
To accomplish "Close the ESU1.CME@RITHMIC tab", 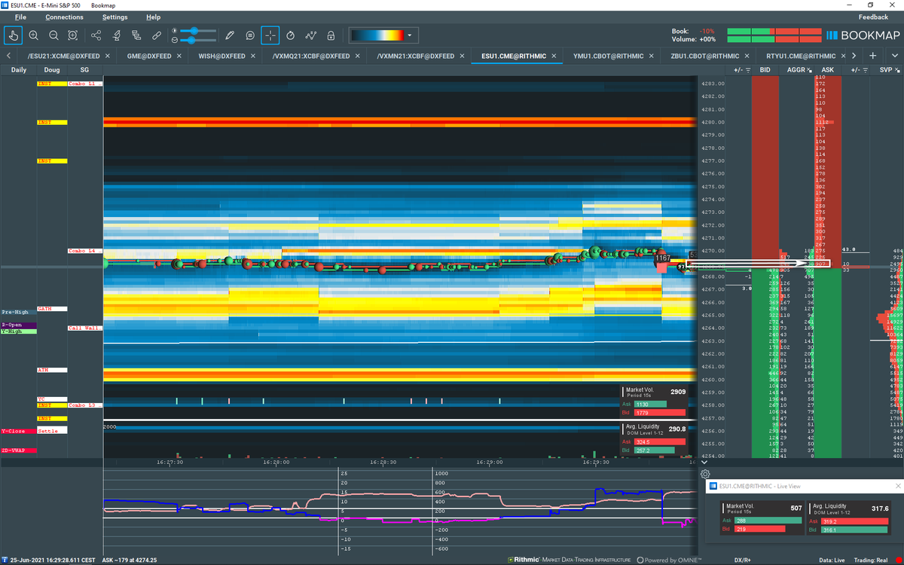I will 554,56.
